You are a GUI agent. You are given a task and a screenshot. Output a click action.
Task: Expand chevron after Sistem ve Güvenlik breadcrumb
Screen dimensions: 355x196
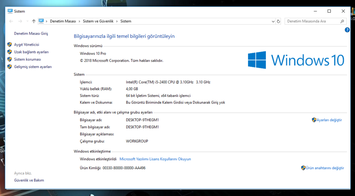tap(117, 21)
